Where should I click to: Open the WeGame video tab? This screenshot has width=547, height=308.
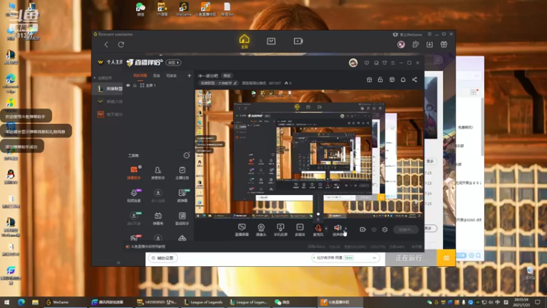pyautogui.click(x=298, y=41)
